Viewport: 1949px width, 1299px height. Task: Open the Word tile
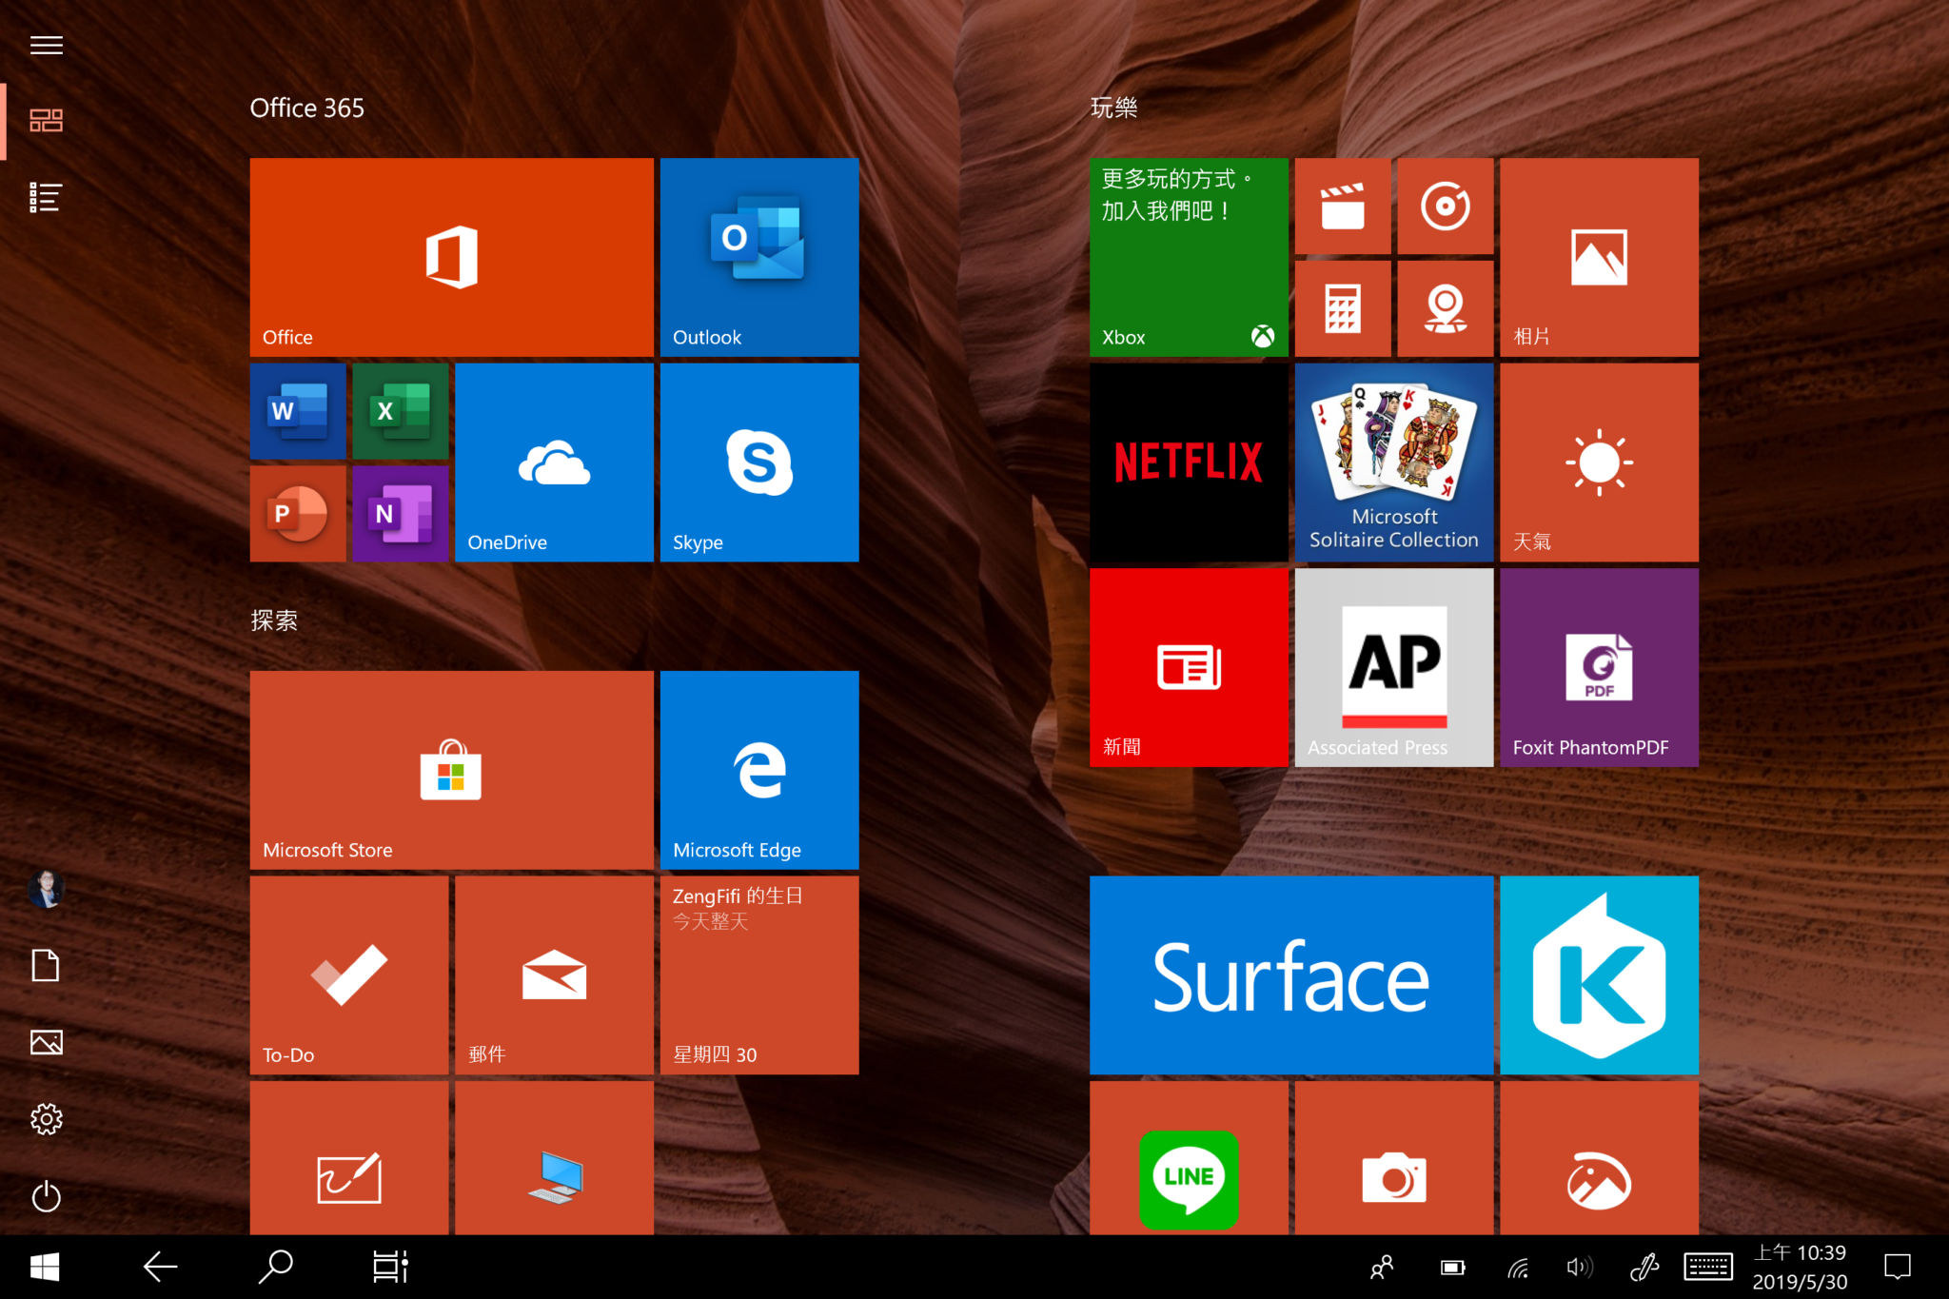[x=298, y=411]
